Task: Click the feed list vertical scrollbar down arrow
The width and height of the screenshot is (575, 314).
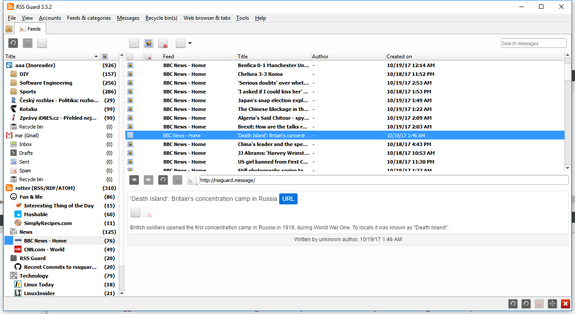Action: pos(122,293)
